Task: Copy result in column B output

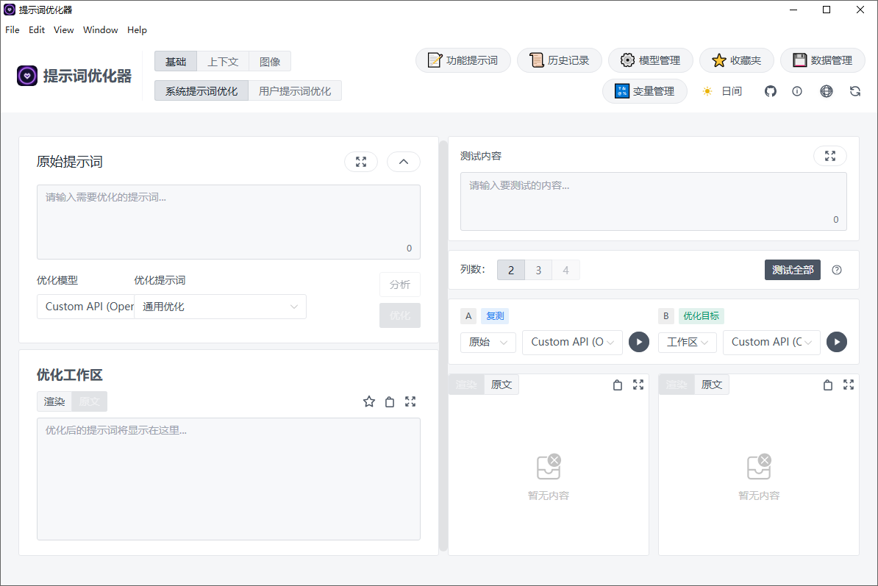Action: pos(828,385)
